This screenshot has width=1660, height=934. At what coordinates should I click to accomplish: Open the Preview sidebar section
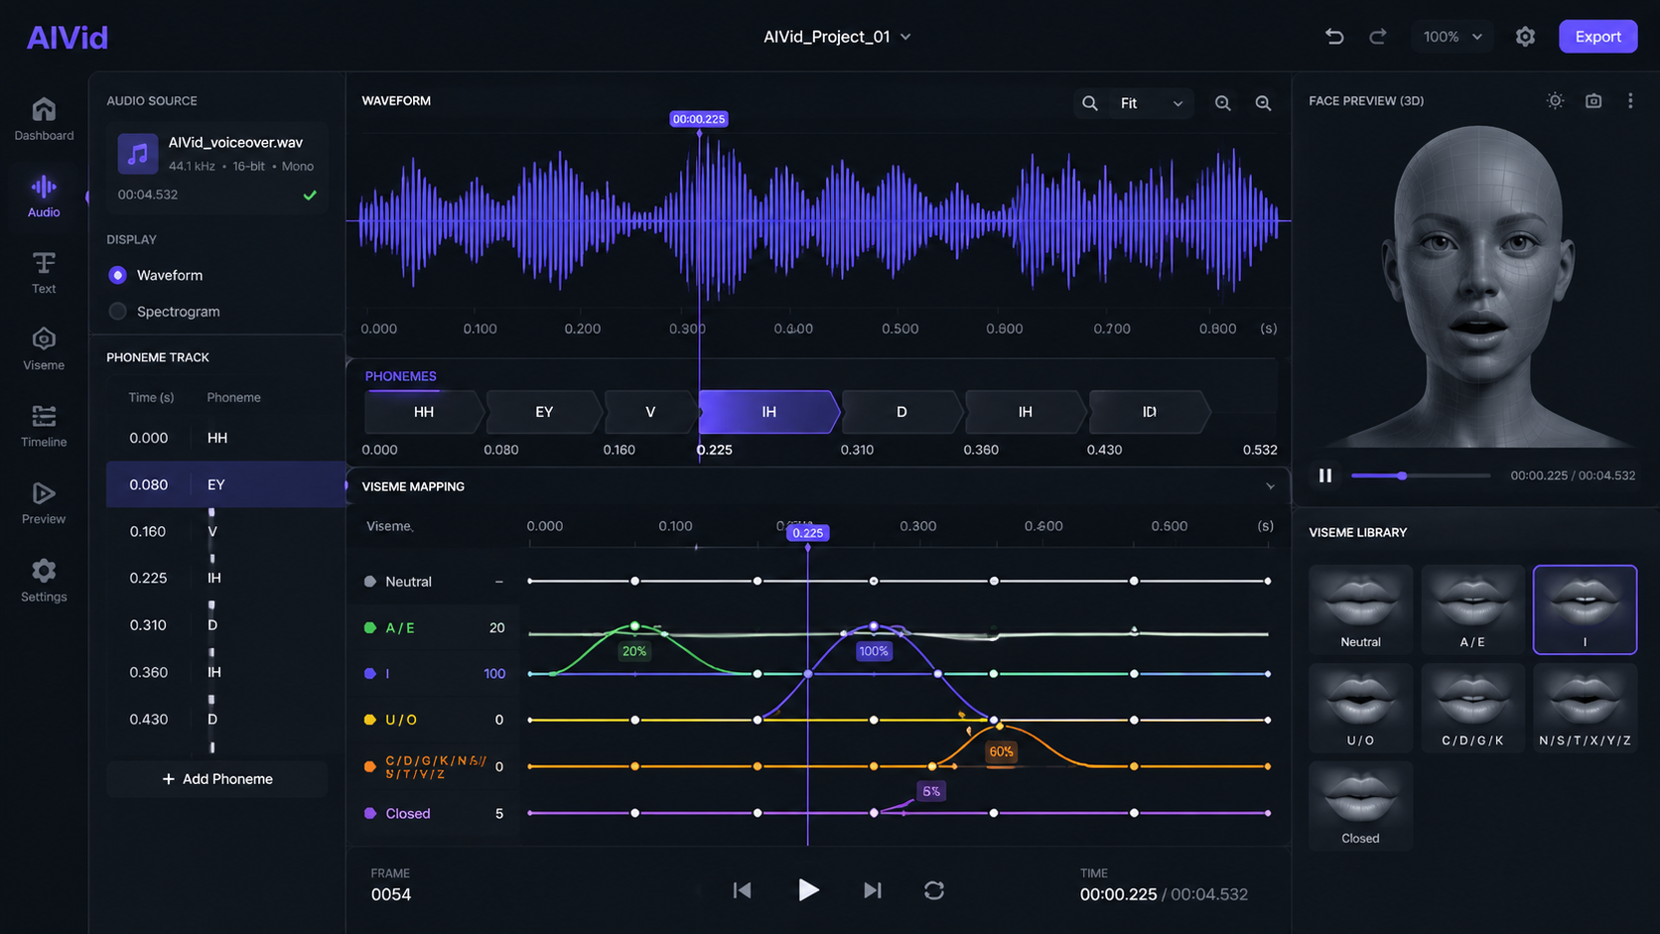pos(44,503)
